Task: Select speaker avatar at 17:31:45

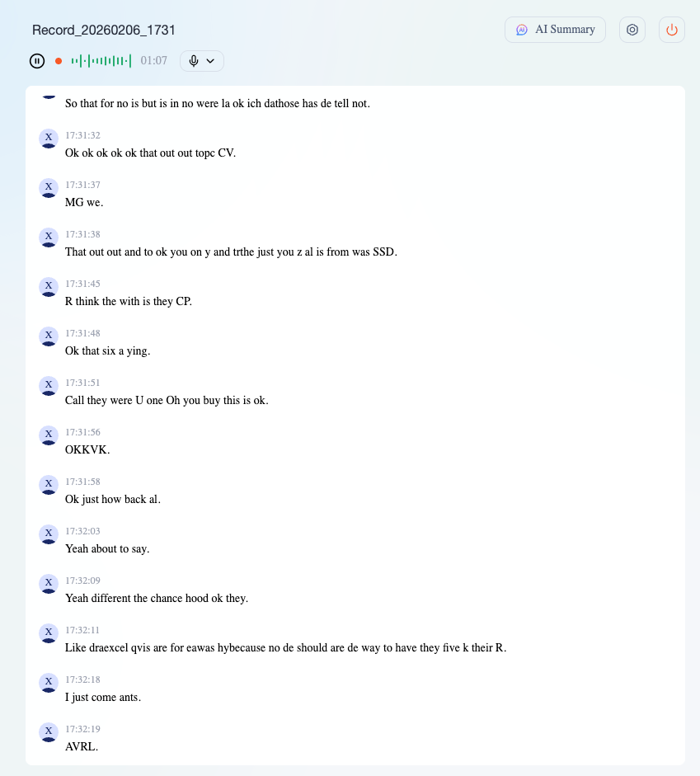Action: pos(49,287)
